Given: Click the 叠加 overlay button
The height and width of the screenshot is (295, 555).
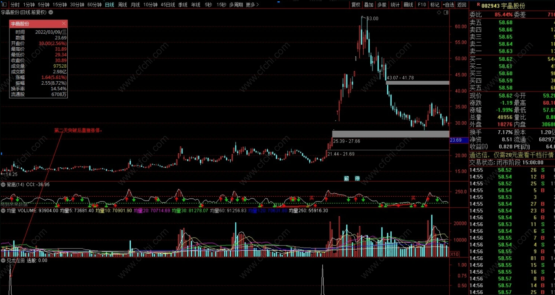Looking at the screenshot, I should click(369, 5).
